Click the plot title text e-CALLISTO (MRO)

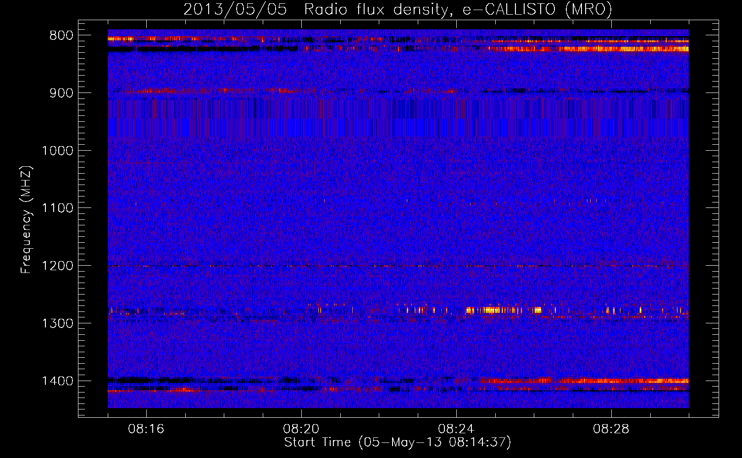point(537,10)
